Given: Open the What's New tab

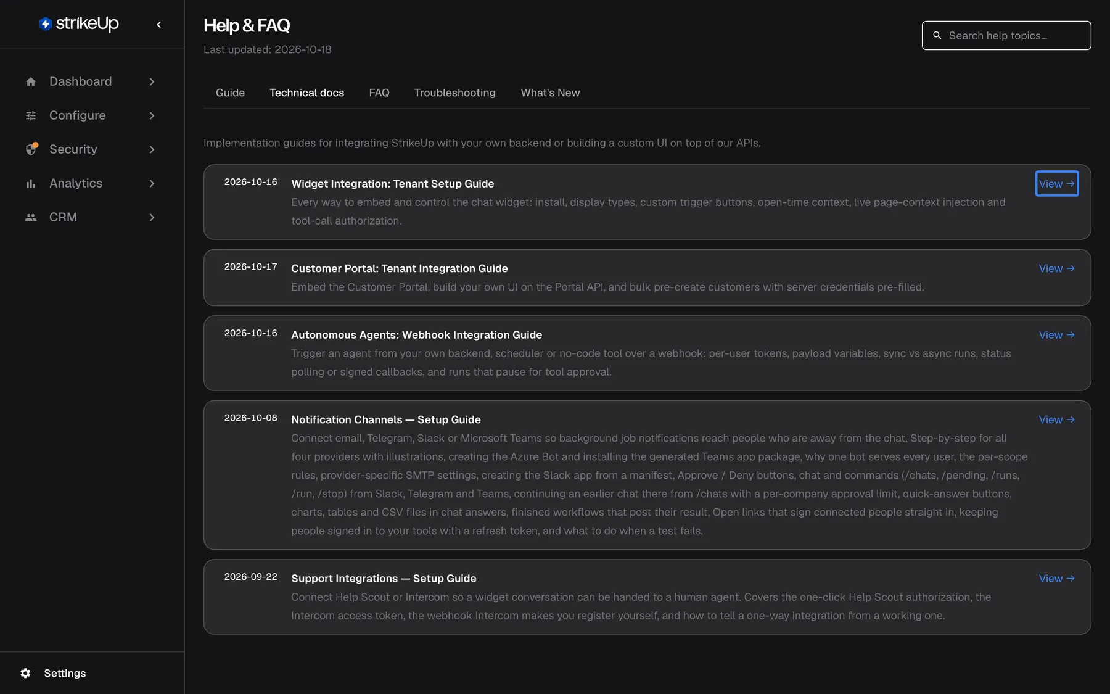Looking at the screenshot, I should click(550, 93).
